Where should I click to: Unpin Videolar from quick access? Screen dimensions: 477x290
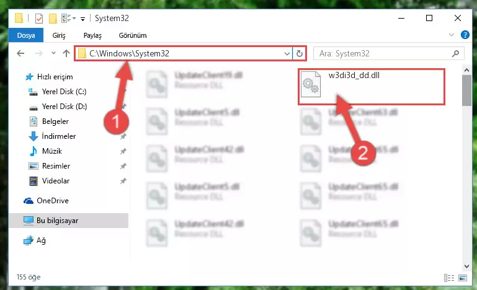coord(123,181)
